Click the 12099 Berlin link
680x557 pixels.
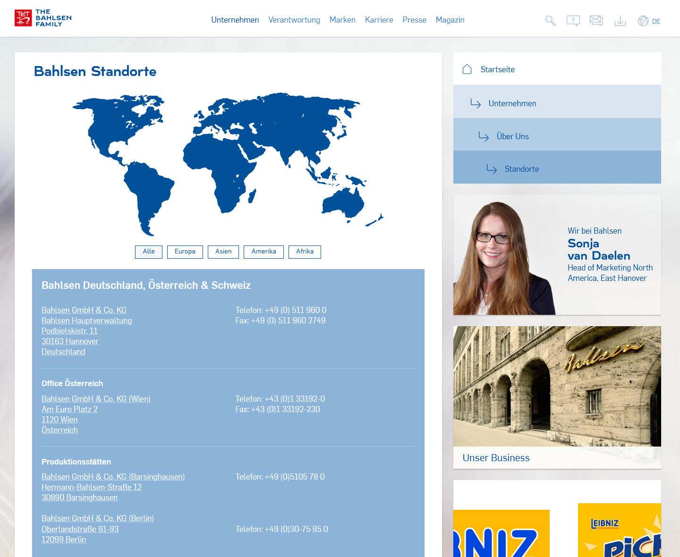[64, 540]
